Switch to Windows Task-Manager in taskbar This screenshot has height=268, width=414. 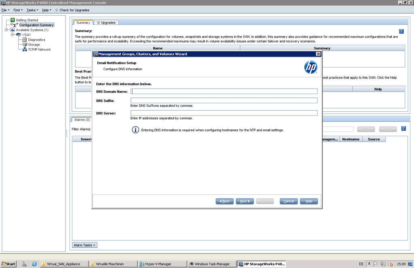(212, 264)
